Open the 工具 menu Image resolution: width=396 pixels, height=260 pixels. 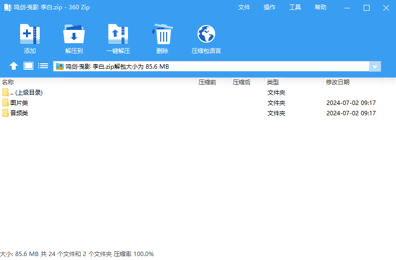point(295,7)
